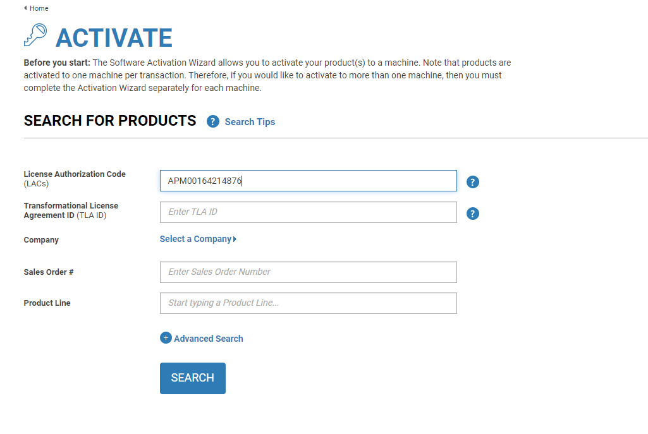The width and height of the screenshot is (648, 434).
Task: Click the help icon next to License Authorization Code
Action: [x=473, y=181]
